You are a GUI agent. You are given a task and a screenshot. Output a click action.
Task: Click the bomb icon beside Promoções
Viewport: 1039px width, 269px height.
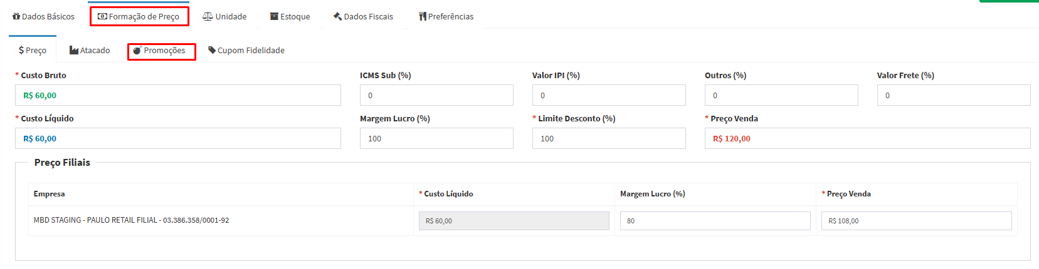[137, 51]
